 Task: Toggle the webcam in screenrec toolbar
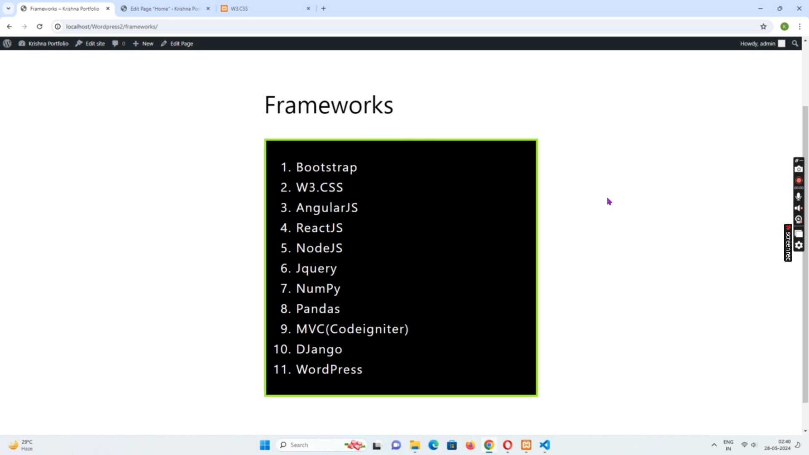click(x=798, y=219)
